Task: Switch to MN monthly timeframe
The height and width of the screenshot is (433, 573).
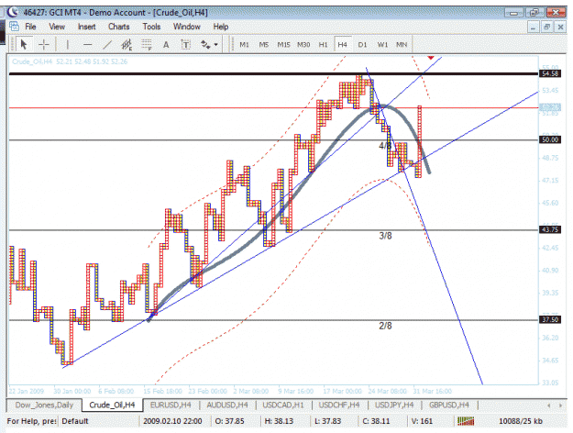Action: (x=402, y=45)
